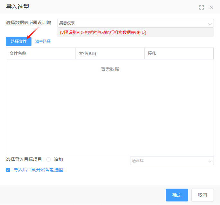Click the 导入后自动开始智能选型 label text
Screen dimensions: 220x205
click(x=38, y=170)
